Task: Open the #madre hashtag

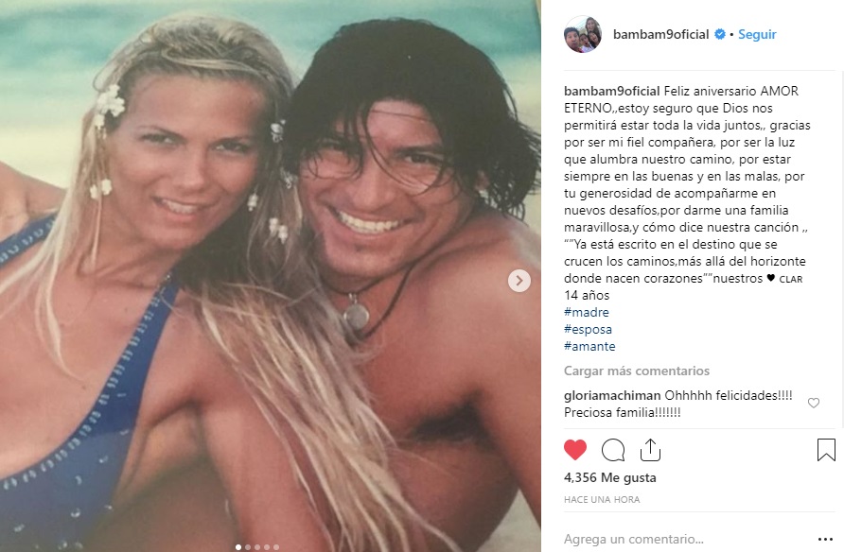Action: click(587, 312)
